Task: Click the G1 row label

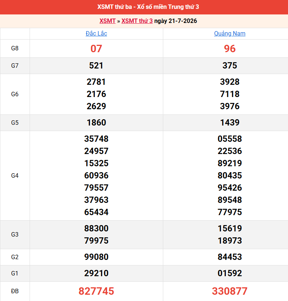Action: pyautogui.click(x=14, y=273)
